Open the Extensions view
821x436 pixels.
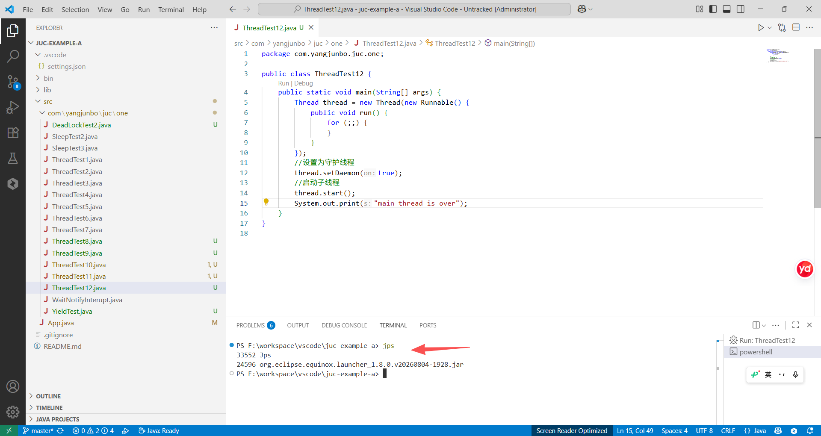pyautogui.click(x=13, y=133)
